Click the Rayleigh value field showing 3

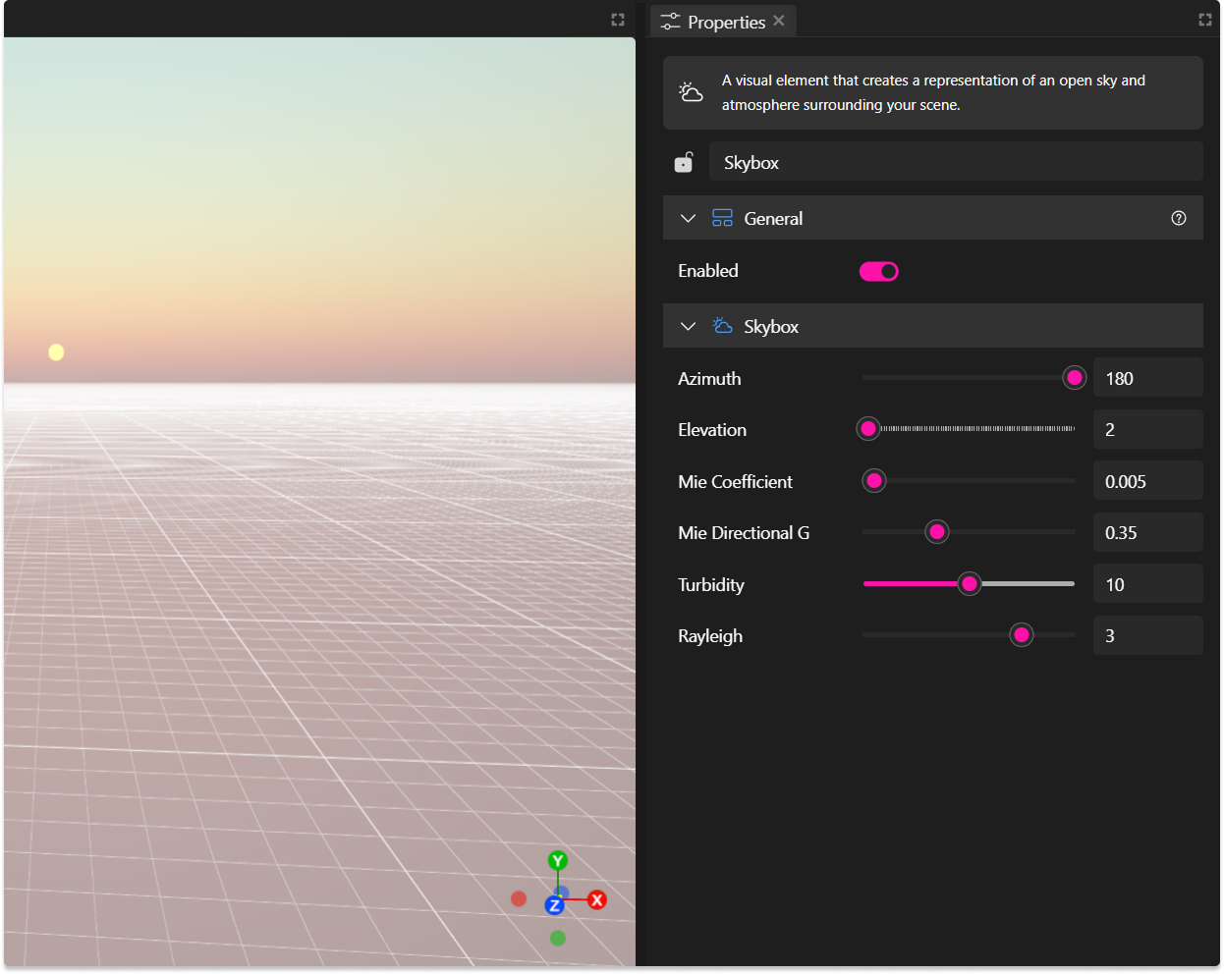pos(1147,635)
